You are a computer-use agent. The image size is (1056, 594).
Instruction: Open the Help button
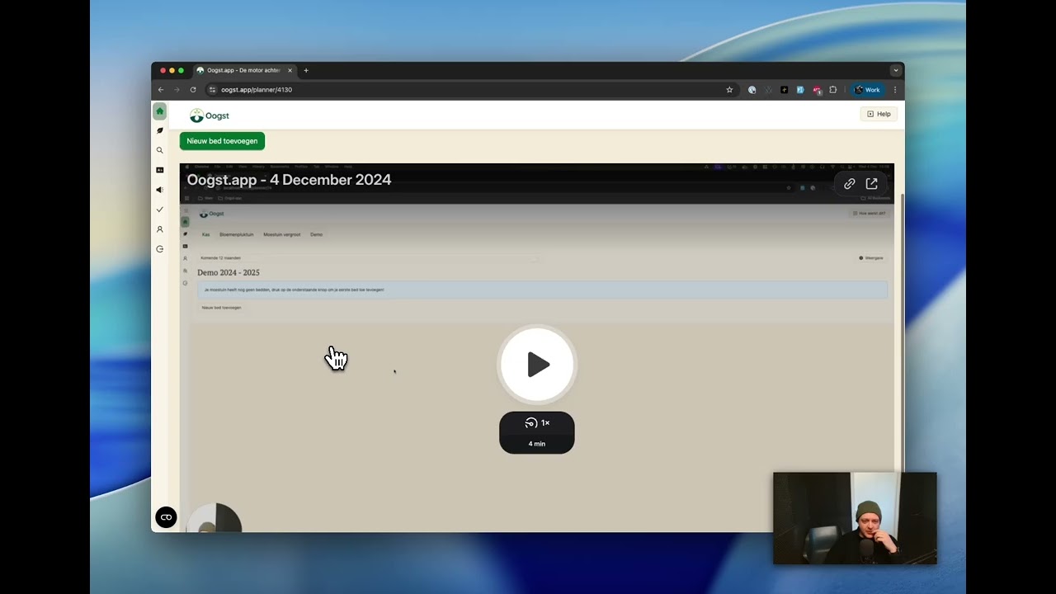point(879,114)
